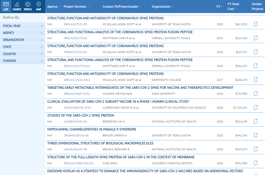Open project number 1ZIABC011941-01
The width and height of the screenshot is (265, 175).
tap(75, 121)
